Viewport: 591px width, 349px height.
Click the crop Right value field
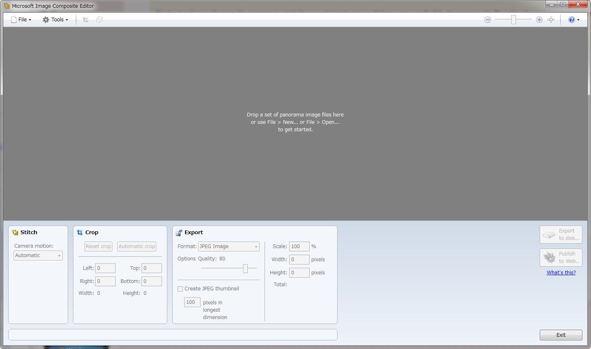pyautogui.click(x=105, y=281)
